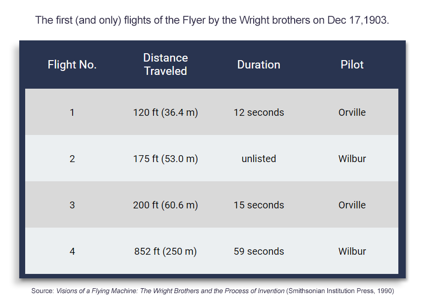This screenshot has height=302, width=425.
Task: Click the 200 ft (60.6 m) distance cell
Action: tap(165, 205)
